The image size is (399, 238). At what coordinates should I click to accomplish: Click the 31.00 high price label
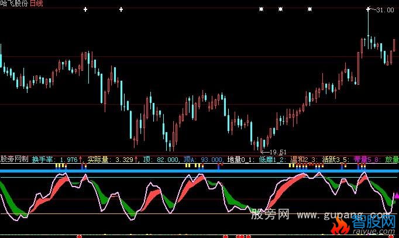386,10
